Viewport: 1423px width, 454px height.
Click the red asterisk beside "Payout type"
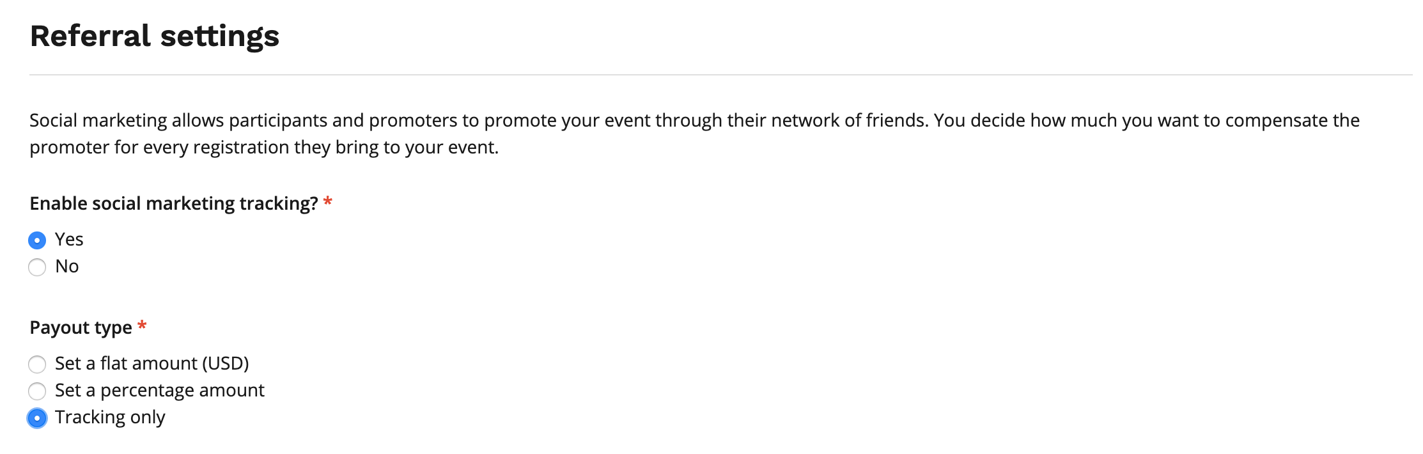tap(142, 327)
